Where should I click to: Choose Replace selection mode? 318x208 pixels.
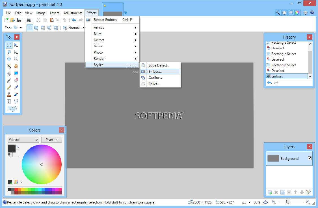coord(30,28)
